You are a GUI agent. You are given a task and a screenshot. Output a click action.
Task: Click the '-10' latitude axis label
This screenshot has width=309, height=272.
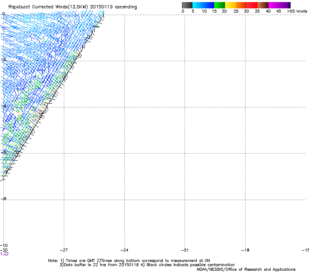(x=4, y=246)
